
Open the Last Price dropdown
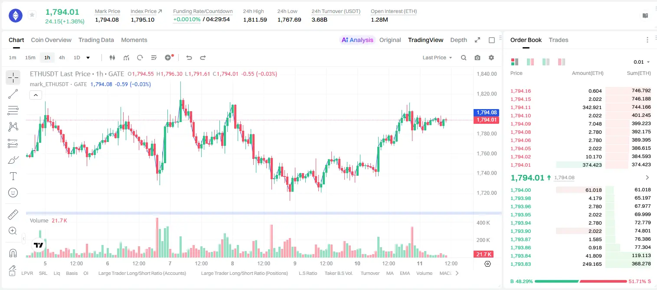437,58
